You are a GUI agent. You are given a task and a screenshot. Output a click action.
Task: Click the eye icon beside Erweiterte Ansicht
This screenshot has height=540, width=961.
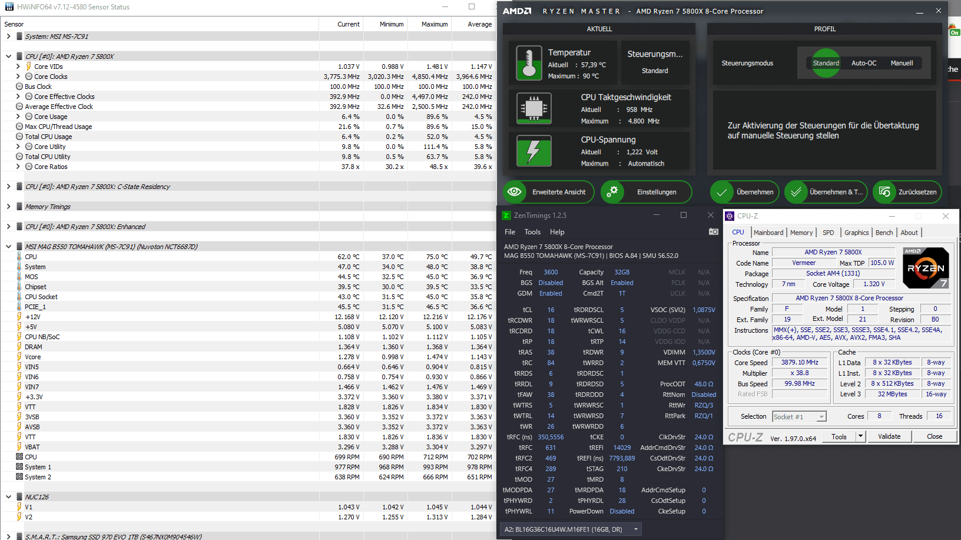point(514,192)
